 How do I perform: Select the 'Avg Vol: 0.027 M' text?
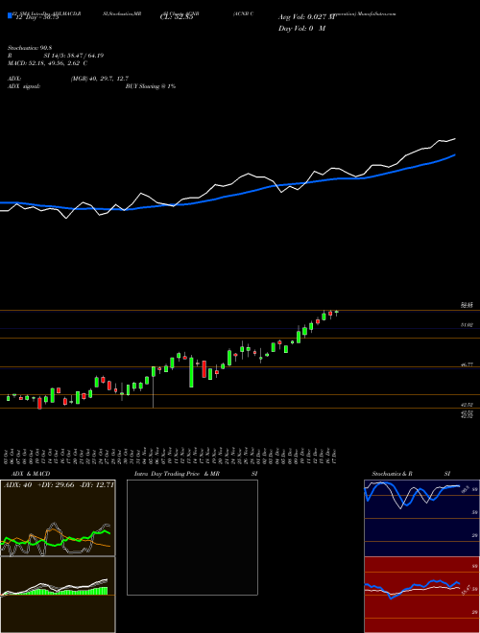tap(306, 17)
